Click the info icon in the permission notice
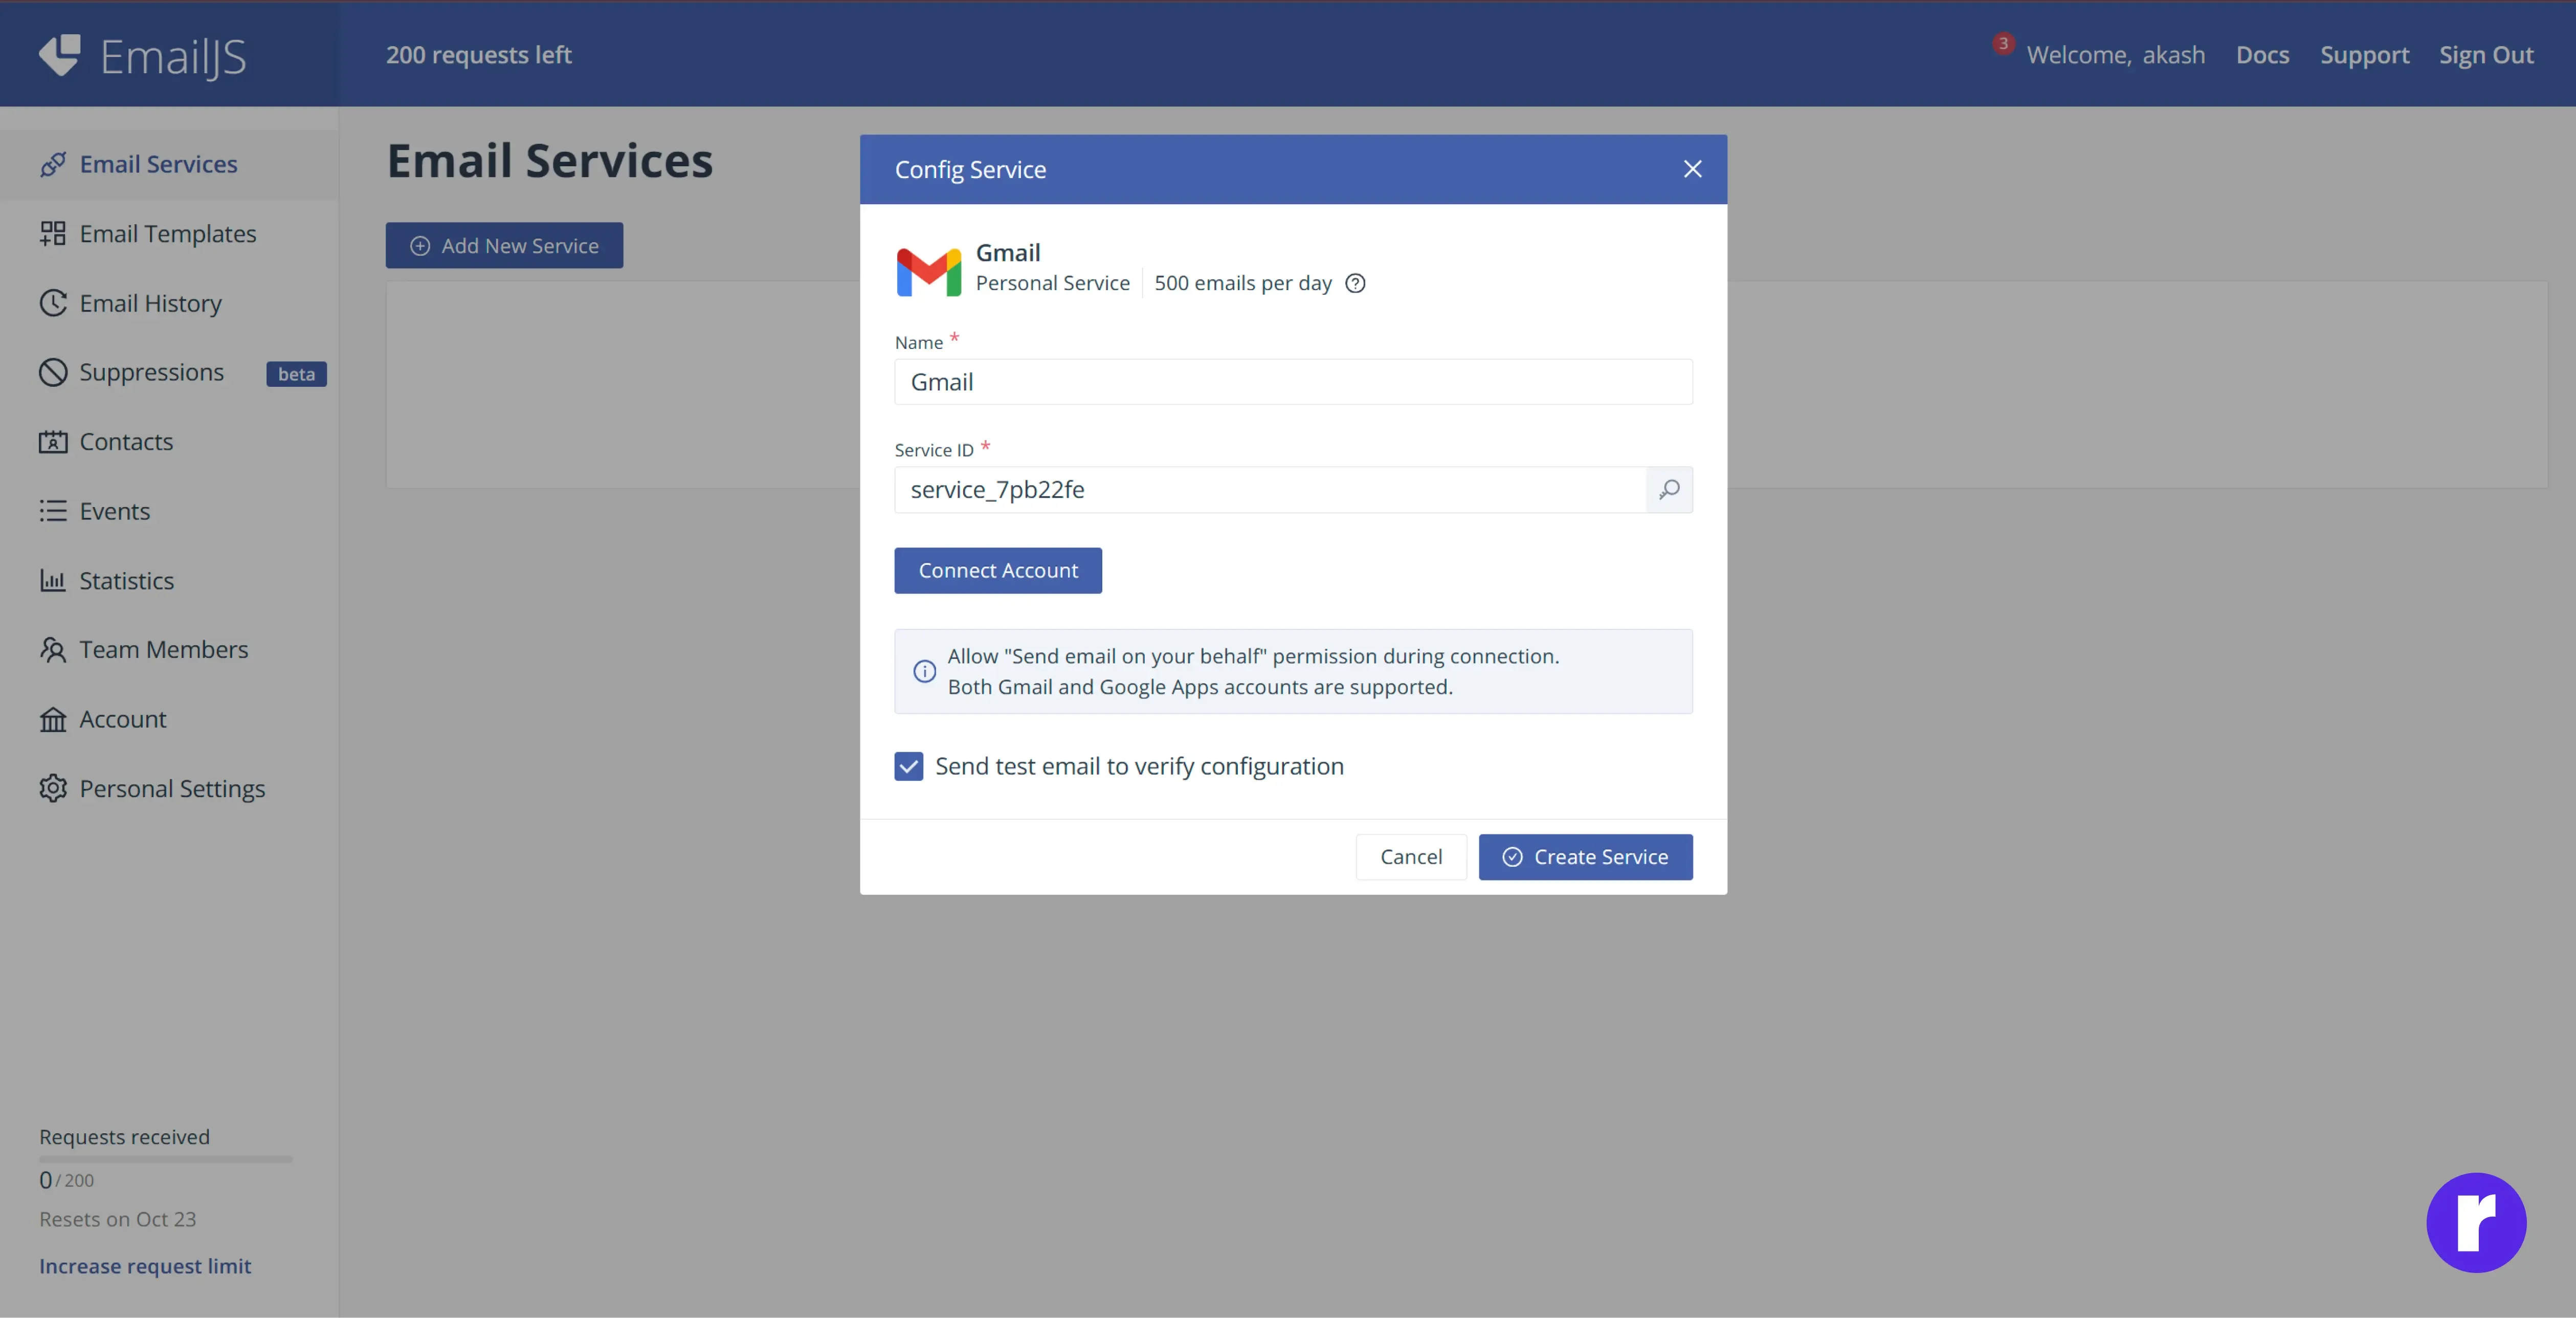 click(925, 672)
